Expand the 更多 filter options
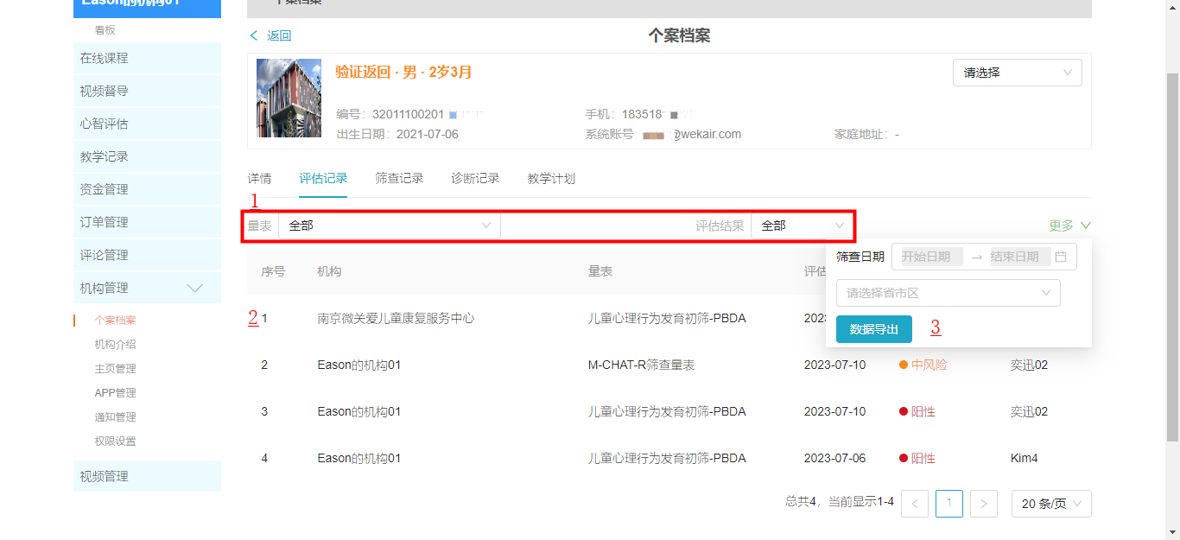 pyautogui.click(x=1070, y=226)
